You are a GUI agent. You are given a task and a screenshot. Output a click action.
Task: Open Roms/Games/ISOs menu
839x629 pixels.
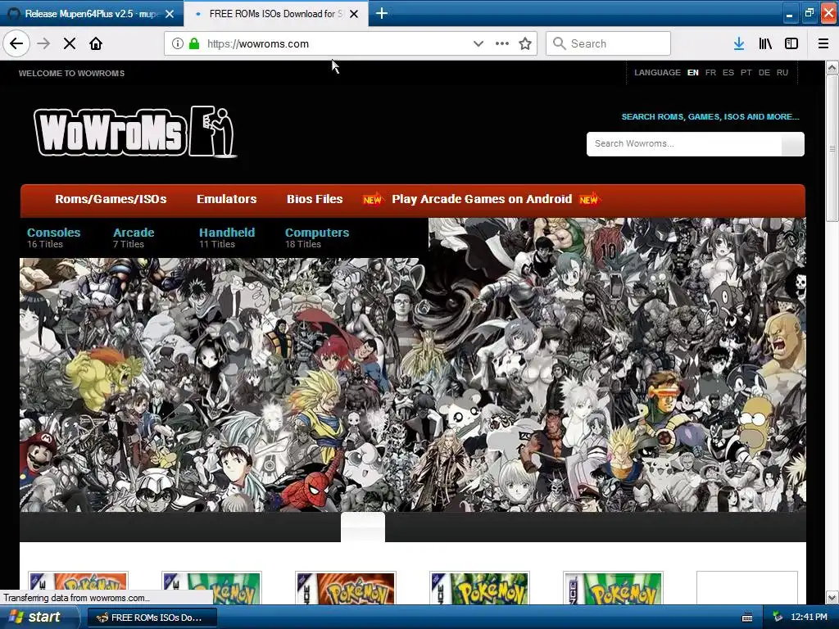click(x=111, y=199)
